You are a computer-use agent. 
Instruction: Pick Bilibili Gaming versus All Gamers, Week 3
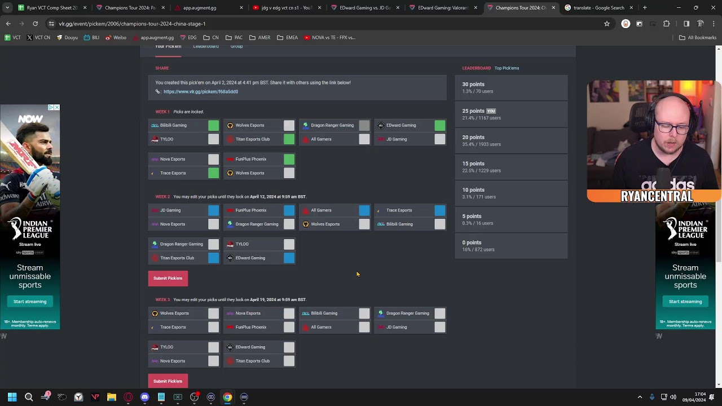coord(364,314)
